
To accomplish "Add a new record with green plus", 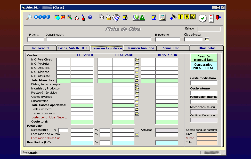I will 57,17.
